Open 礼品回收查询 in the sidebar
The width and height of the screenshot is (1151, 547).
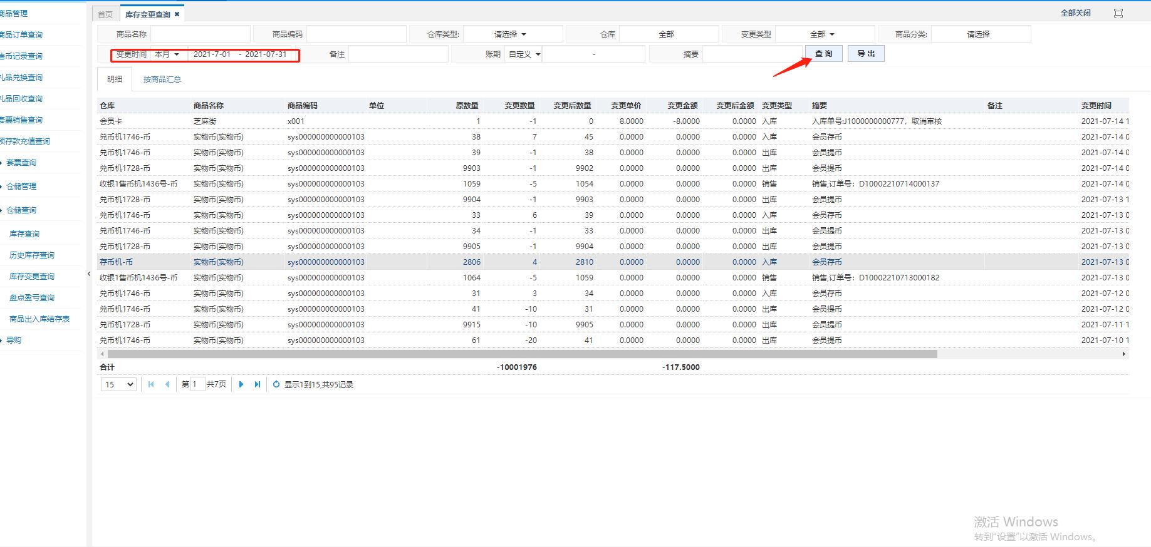[21, 99]
